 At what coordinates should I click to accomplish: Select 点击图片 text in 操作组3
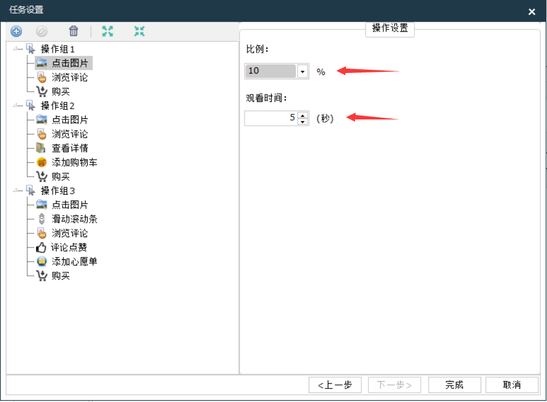pyautogui.click(x=70, y=204)
